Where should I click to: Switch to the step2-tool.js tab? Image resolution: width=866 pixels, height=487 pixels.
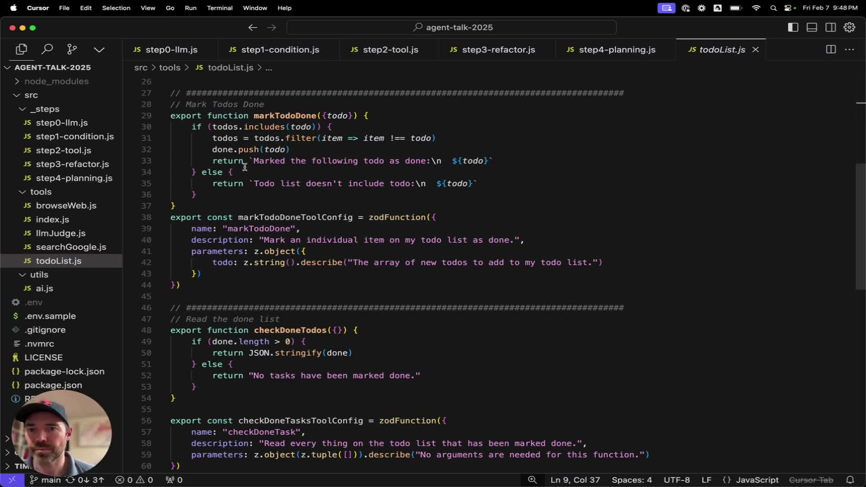coord(390,50)
